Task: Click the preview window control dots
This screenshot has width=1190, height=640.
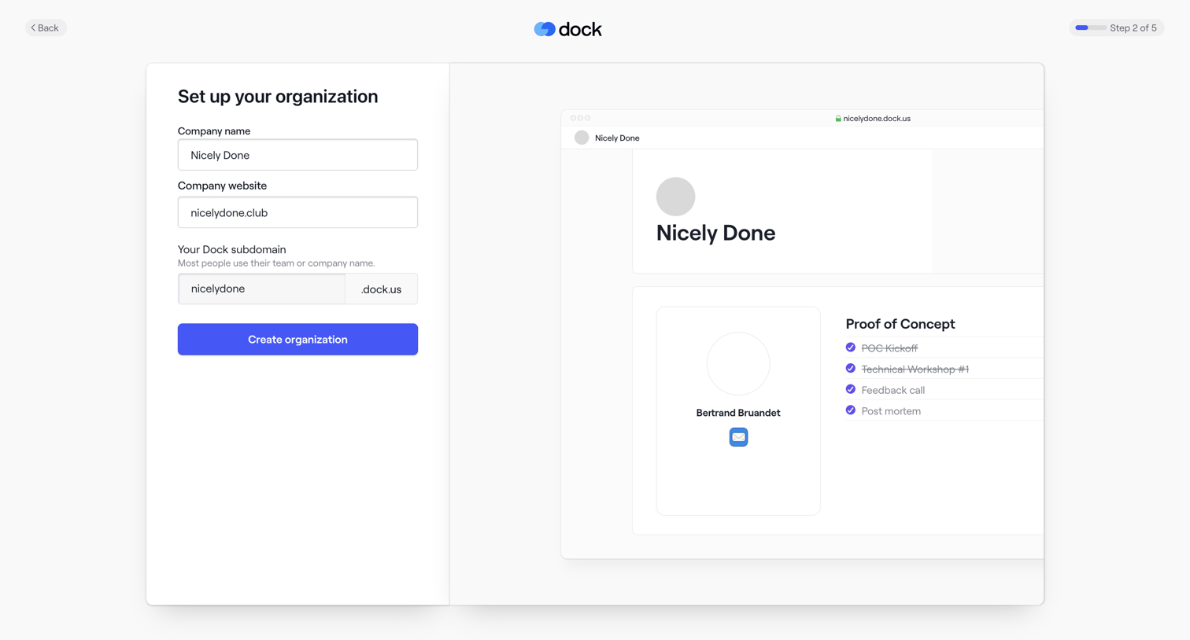Action: coord(580,118)
